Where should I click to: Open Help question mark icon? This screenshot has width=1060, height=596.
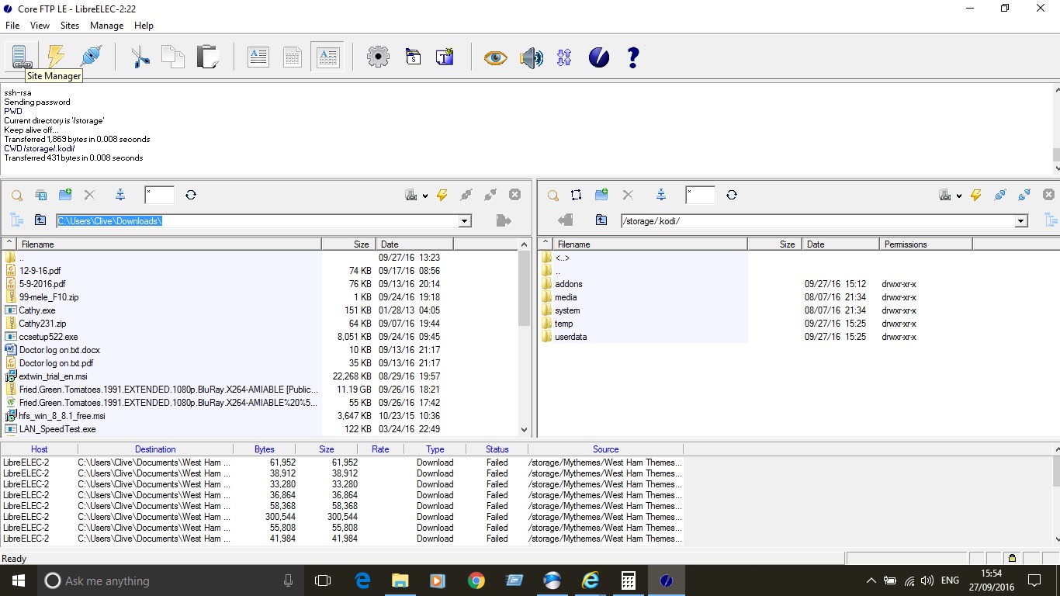[633, 57]
